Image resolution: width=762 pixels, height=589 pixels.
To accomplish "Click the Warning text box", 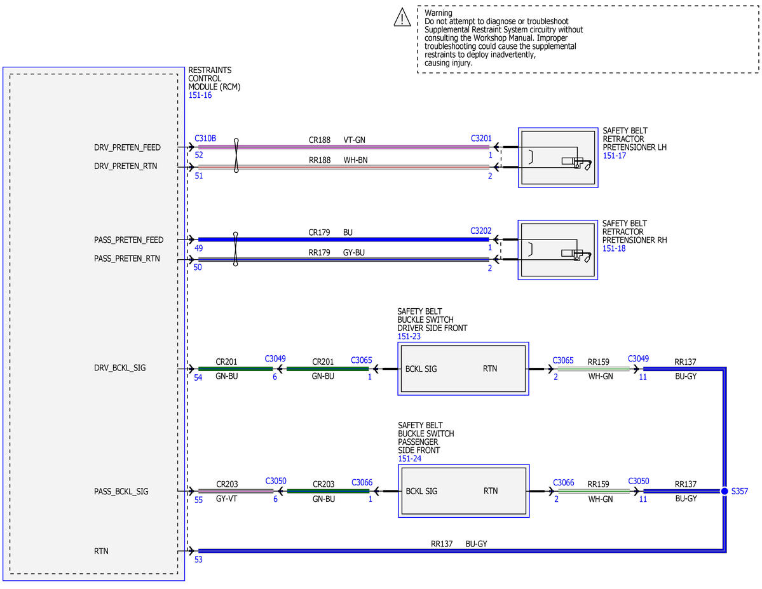I will point(588,39).
